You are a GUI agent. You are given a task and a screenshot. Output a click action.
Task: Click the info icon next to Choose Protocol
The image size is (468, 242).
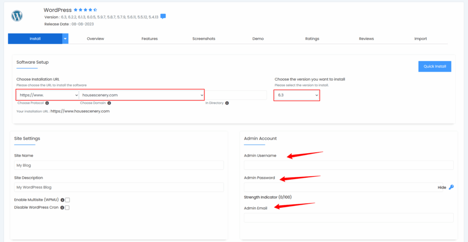(x=47, y=103)
